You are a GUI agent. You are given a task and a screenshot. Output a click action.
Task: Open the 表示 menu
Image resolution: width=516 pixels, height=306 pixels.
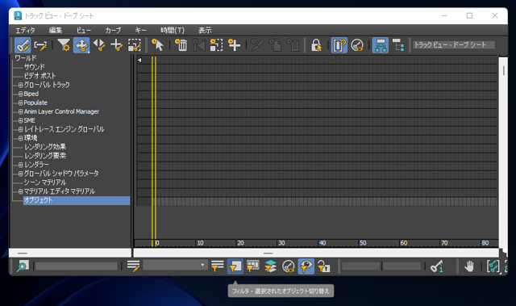[205, 31]
